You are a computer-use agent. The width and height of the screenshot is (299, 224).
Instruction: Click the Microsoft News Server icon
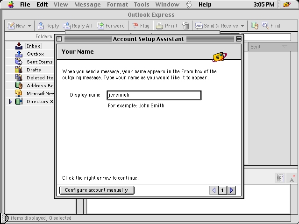pyautogui.click(x=19, y=93)
